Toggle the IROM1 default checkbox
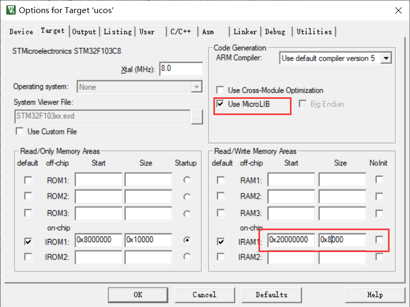This screenshot has width=410, height=307. tap(28, 242)
